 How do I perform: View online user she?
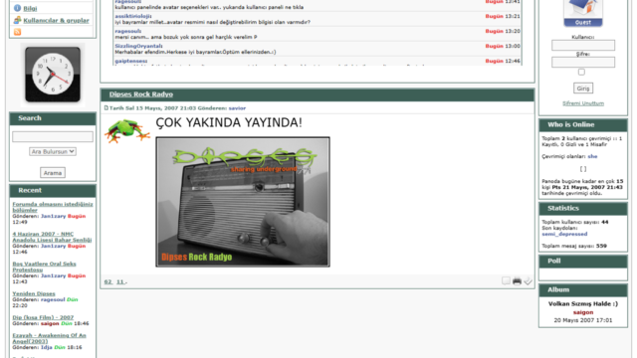(x=592, y=156)
